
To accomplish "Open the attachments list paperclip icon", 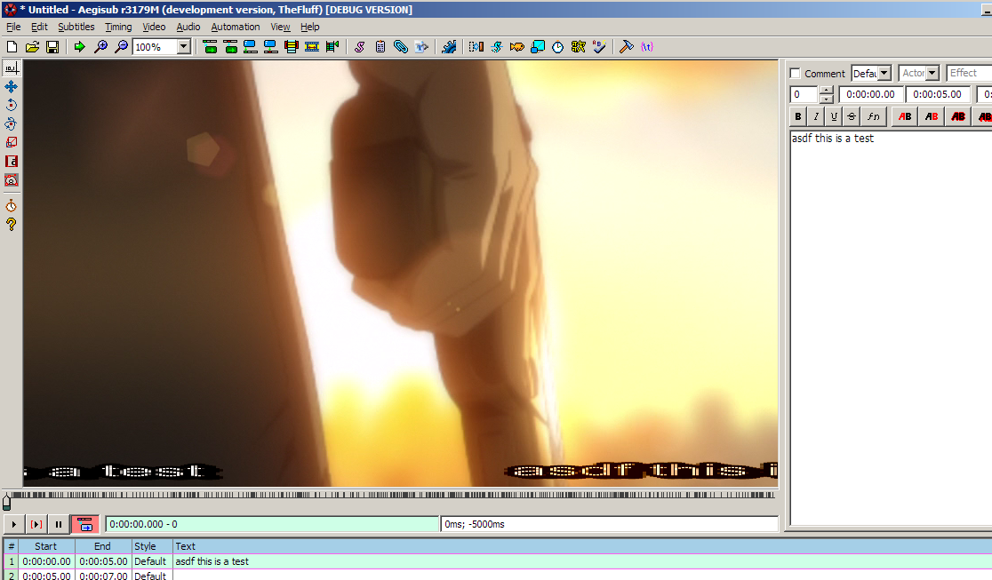I will click(401, 47).
